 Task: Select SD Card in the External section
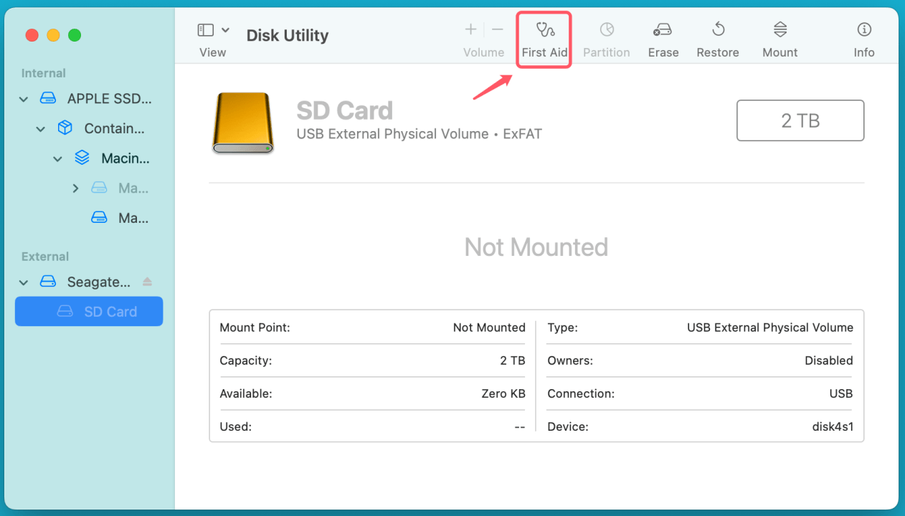click(x=89, y=311)
